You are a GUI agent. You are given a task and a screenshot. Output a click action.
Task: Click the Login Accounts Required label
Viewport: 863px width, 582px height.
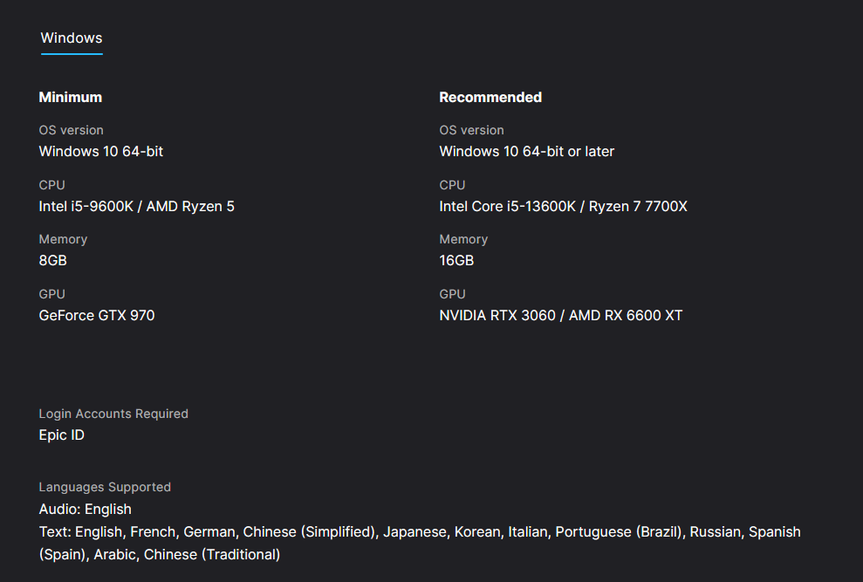pyautogui.click(x=113, y=414)
